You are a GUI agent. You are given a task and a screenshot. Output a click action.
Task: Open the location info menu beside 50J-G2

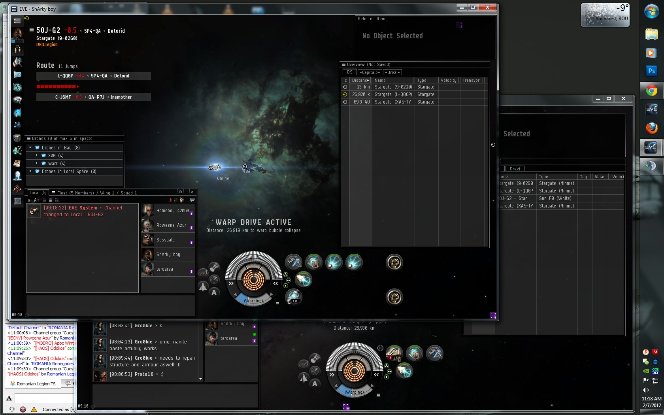pyautogui.click(x=32, y=30)
